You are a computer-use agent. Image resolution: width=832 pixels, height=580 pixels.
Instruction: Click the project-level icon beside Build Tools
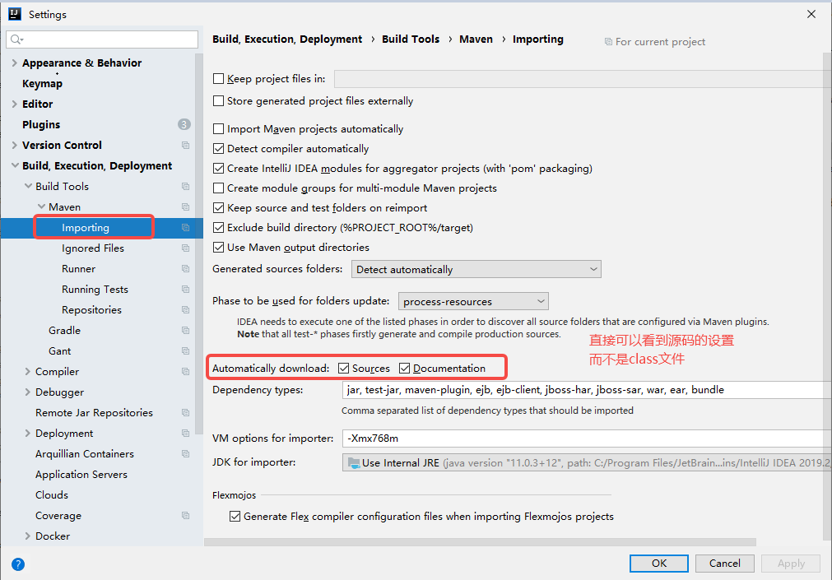(185, 186)
